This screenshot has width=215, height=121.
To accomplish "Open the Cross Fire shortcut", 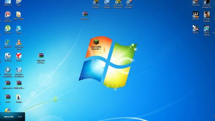I will (196, 3).
